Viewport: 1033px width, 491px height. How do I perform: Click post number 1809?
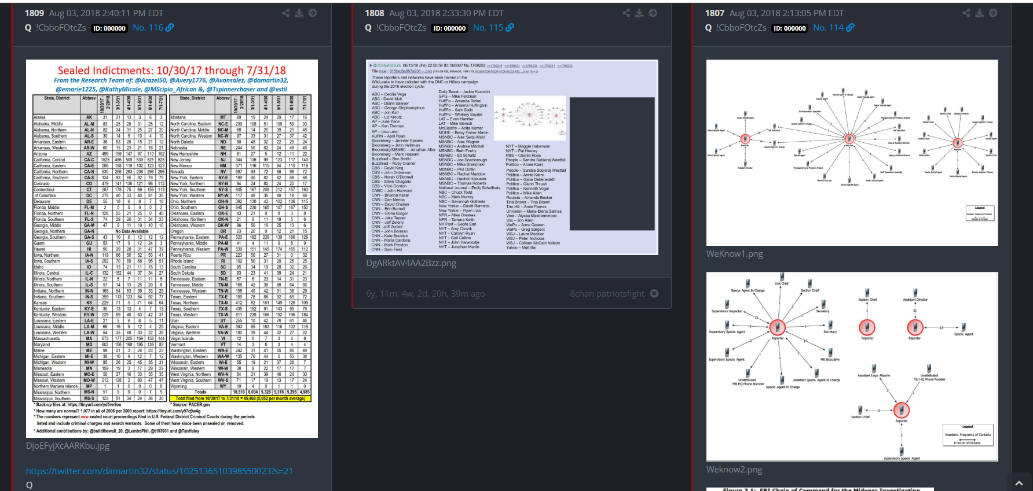tap(34, 13)
